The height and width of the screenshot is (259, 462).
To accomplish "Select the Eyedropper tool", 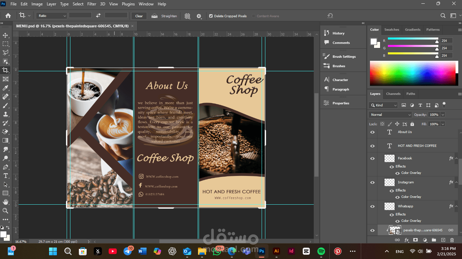I will click(5, 88).
